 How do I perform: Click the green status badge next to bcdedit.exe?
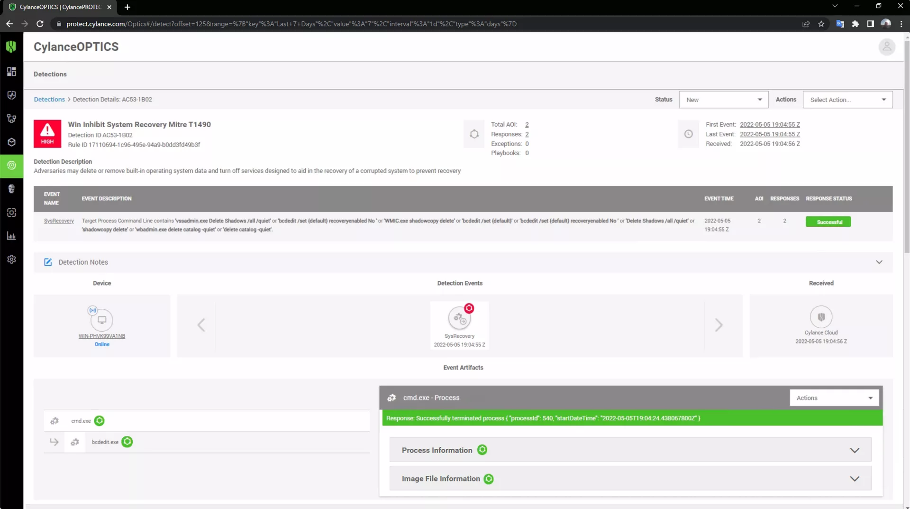[x=127, y=442]
